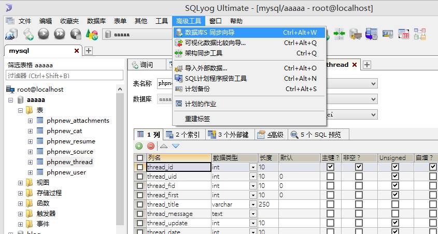Select 可视化数据比较向导 menu entry
This screenshot has width=438, height=234.
[249, 43]
